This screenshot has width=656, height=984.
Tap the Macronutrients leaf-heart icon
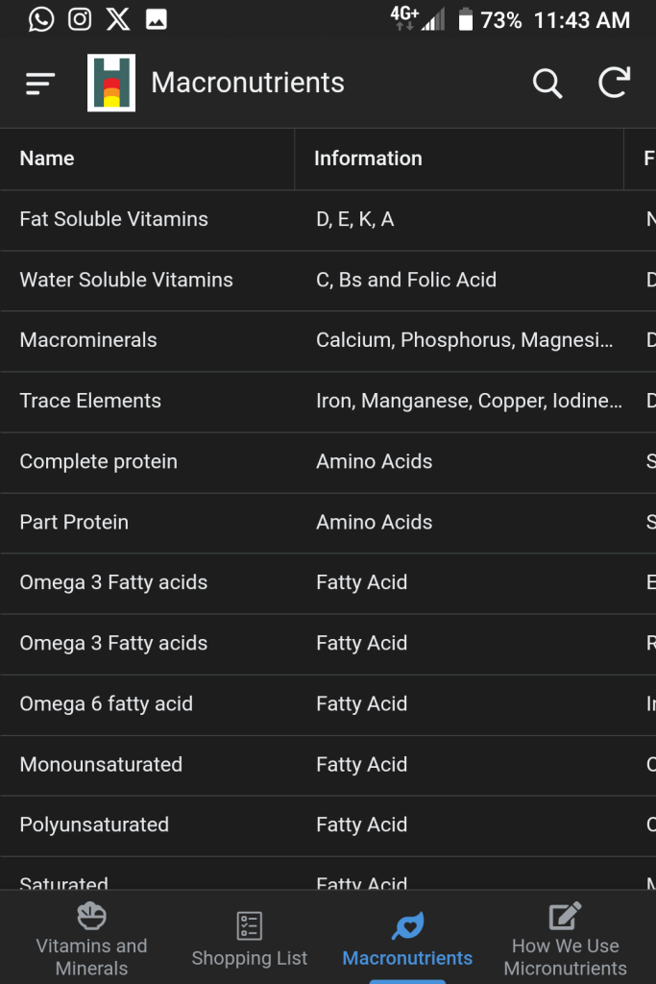[407, 925]
